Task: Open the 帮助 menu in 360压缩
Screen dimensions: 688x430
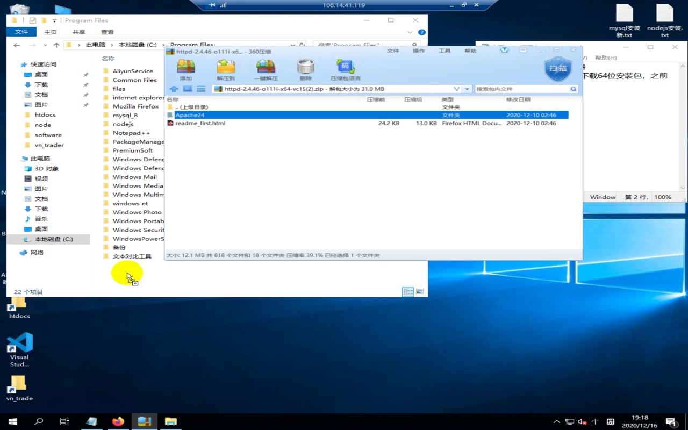Action: [x=470, y=51]
